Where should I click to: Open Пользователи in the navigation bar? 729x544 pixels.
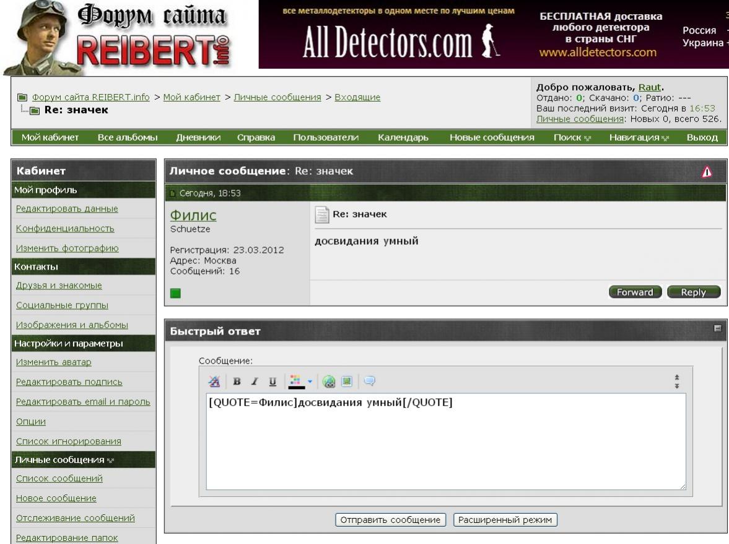(x=326, y=138)
